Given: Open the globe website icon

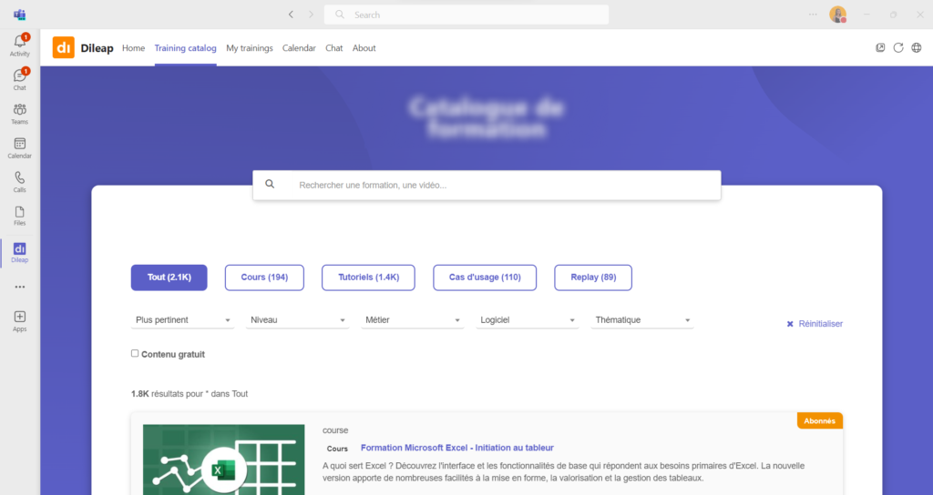Looking at the screenshot, I should tap(917, 48).
